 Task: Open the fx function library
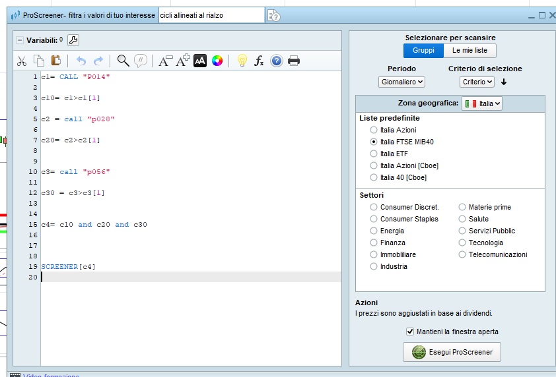click(260, 61)
